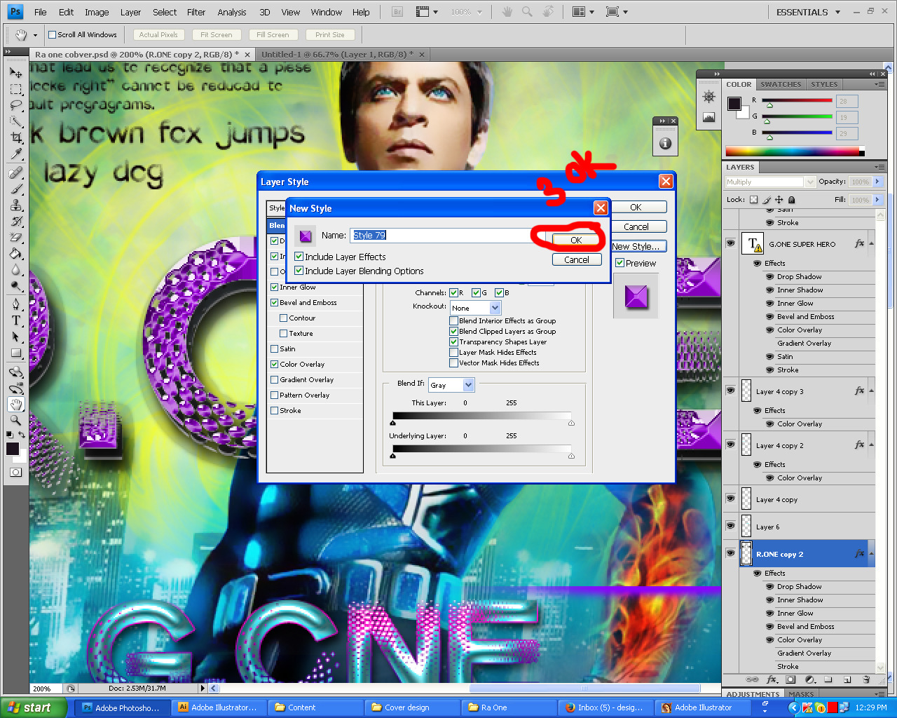Screen dimensions: 897x718
Task: Hide the R.ONE copy 2 layer
Action: [x=730, y=553]
